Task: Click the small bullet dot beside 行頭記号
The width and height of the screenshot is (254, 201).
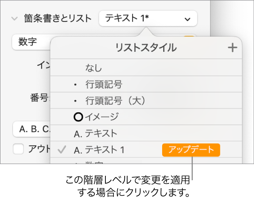Action: (x=76, y=85)
